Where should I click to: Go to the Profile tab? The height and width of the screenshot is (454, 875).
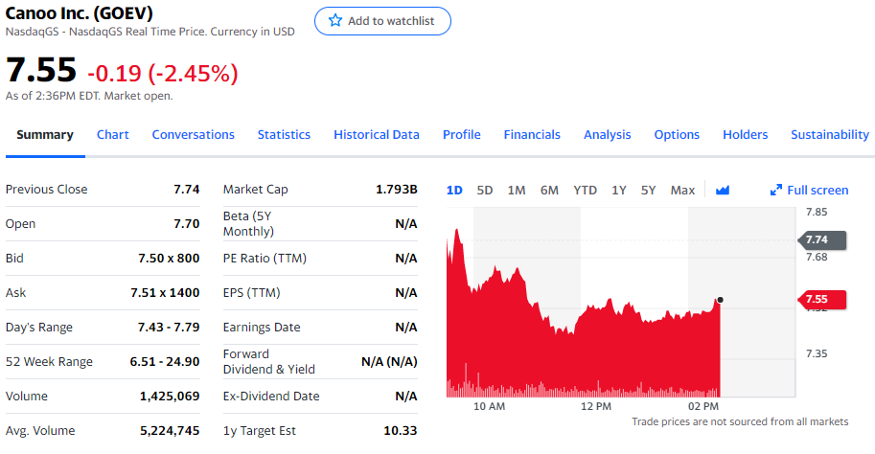462,134
